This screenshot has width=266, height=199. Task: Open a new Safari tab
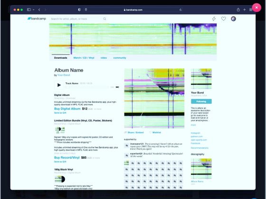tap(245, 9)
